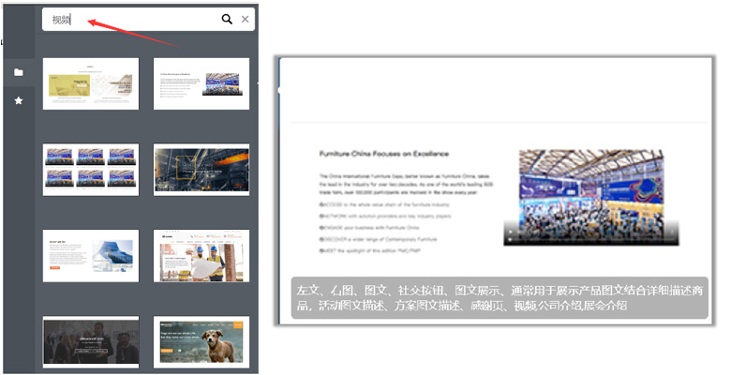The width and height of the screenshot is (731, 375).
Task: Choose the six-image grid template thumbnail
Action: click(x=91, y=169)
